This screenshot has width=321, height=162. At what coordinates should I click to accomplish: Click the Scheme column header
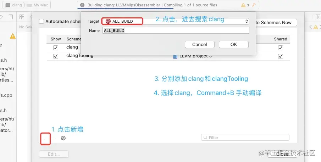pyautogui.click(x=74, y=39)
